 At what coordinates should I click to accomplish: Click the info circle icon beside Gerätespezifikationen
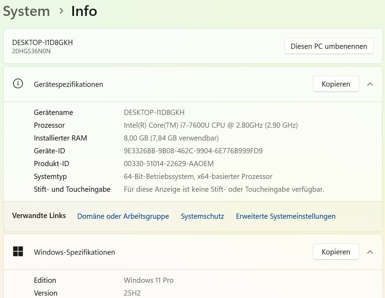pos(18,84)
